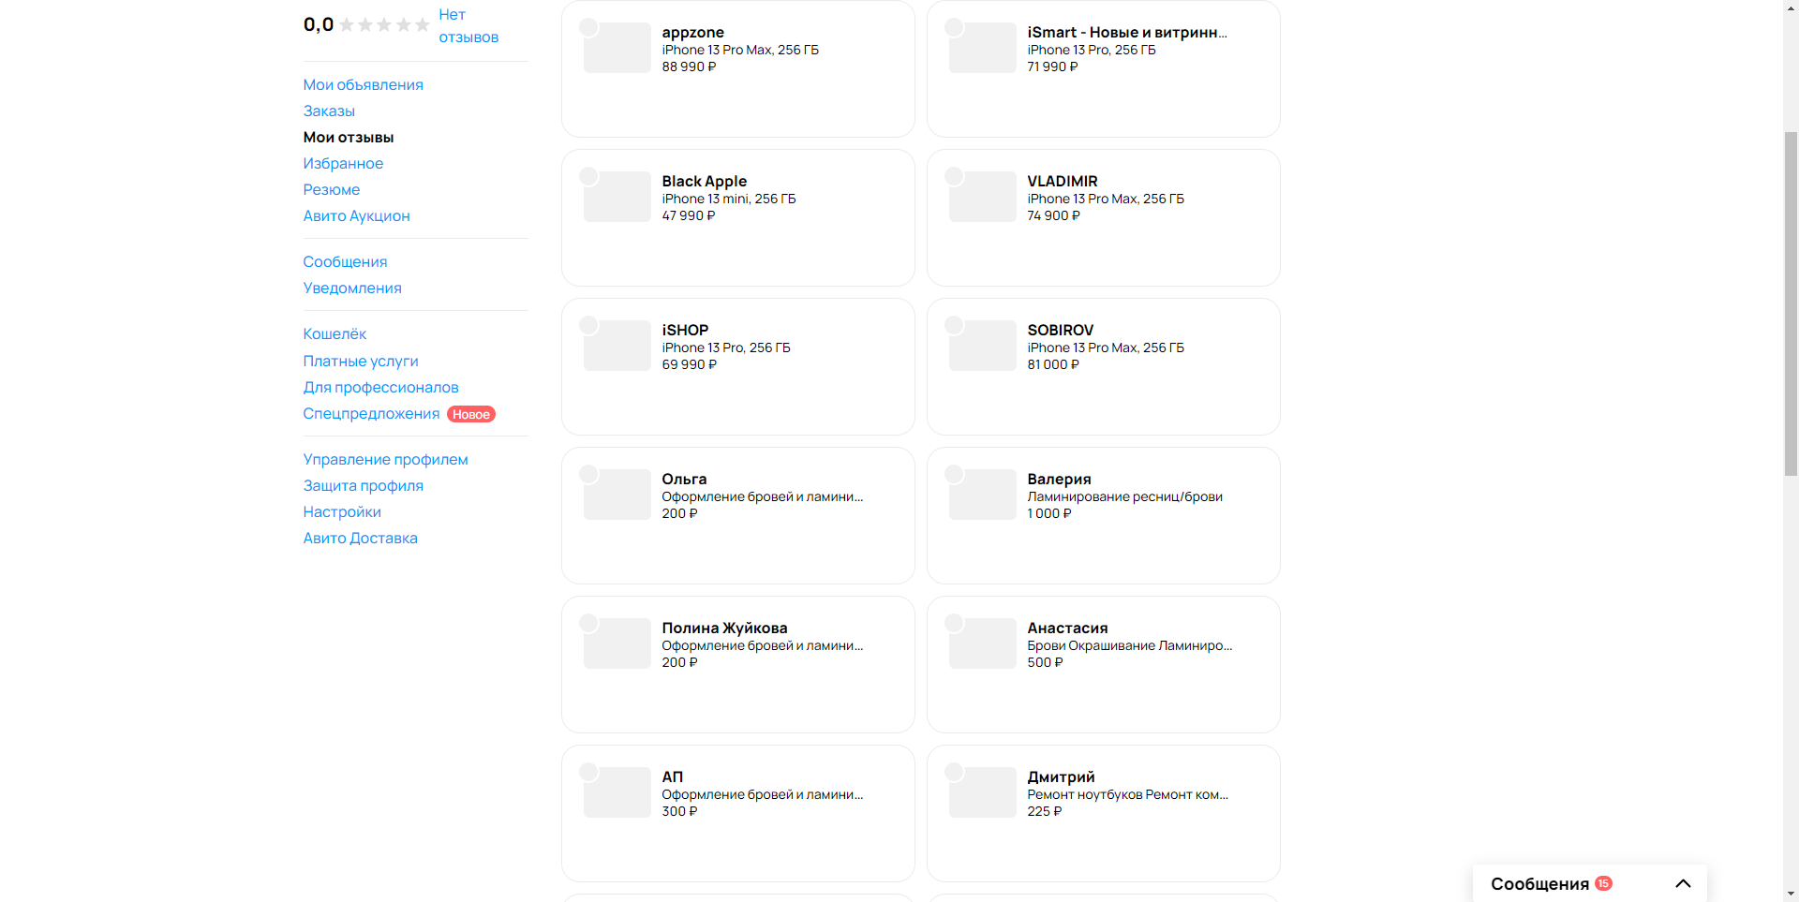Image resolution: width=1799 pixels, height=902 pixels.
Task: Open the iPhone 13 mini 256 ГБ listing
Action: point(729,199)
